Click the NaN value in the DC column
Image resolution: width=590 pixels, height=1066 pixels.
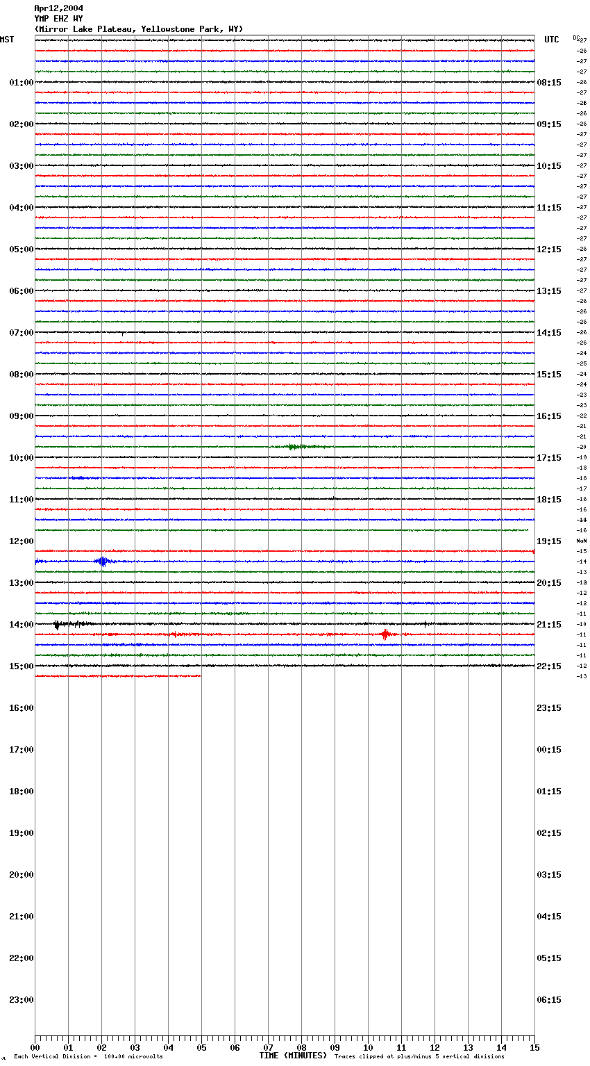coord(581,541)
